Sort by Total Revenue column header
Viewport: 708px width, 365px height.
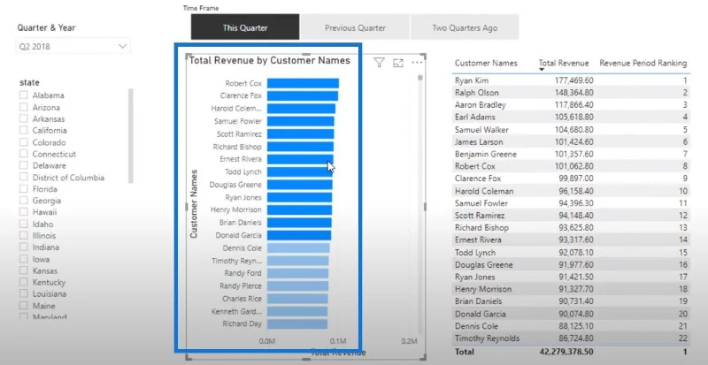point(564,63)
